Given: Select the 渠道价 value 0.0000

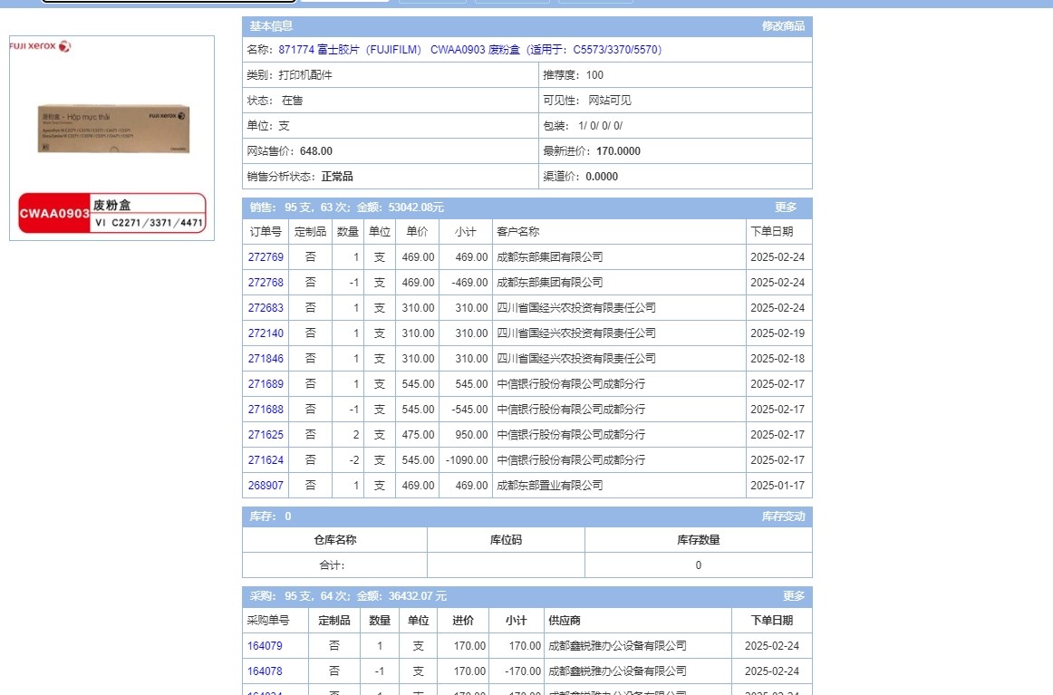Looking at the screenshot, I should click(602, 177).
